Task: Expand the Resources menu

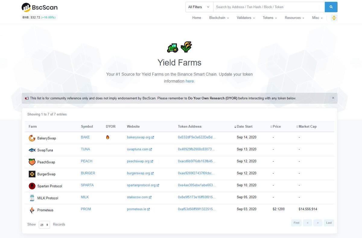Action: 294,18
